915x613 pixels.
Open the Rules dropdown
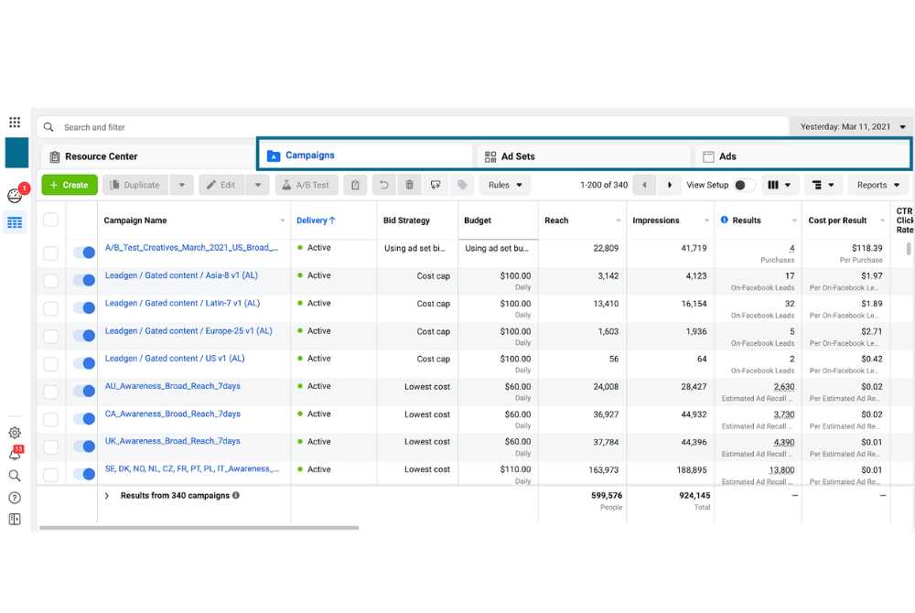click(x=505, y=185)
